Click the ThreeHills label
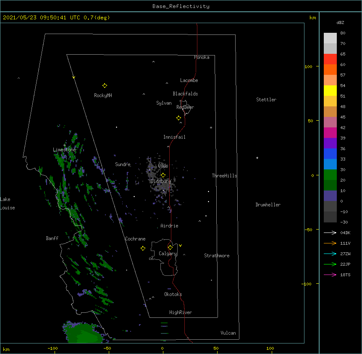The width and height of the screenshot is (362, 354). coord(224,176)
